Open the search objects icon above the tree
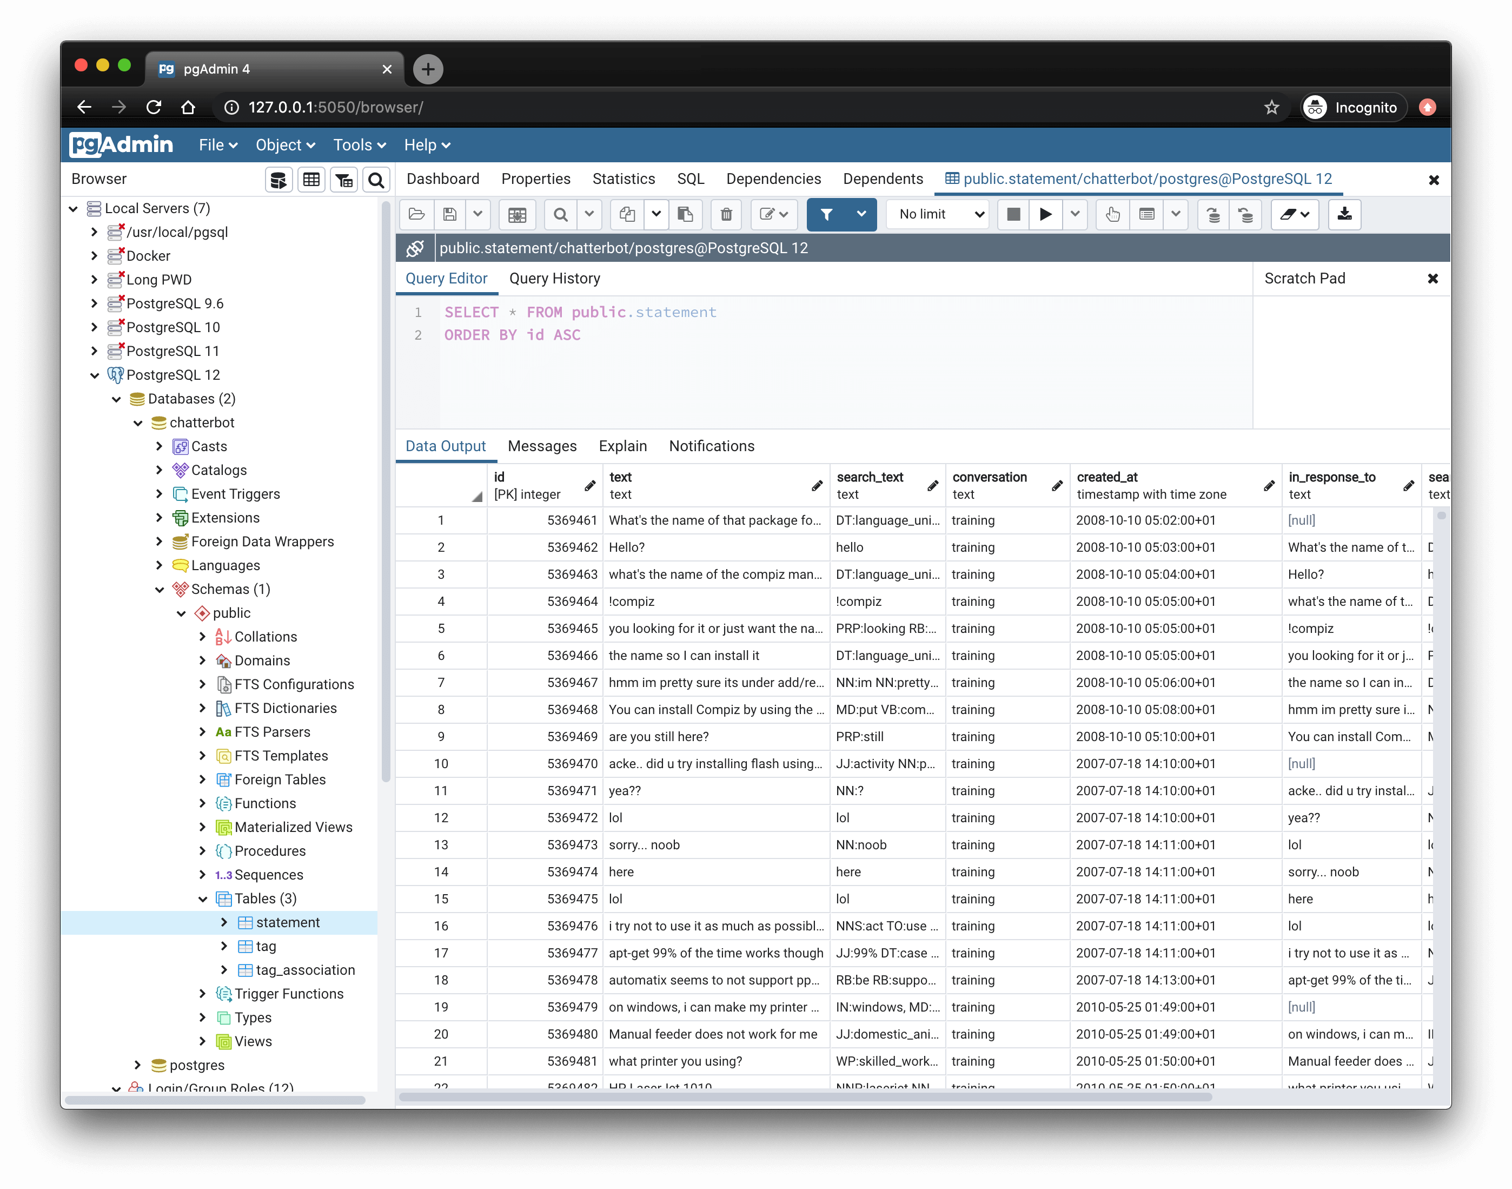Screen dimensions: 1512x1189 pyautogui.click(x=376, y=180)
